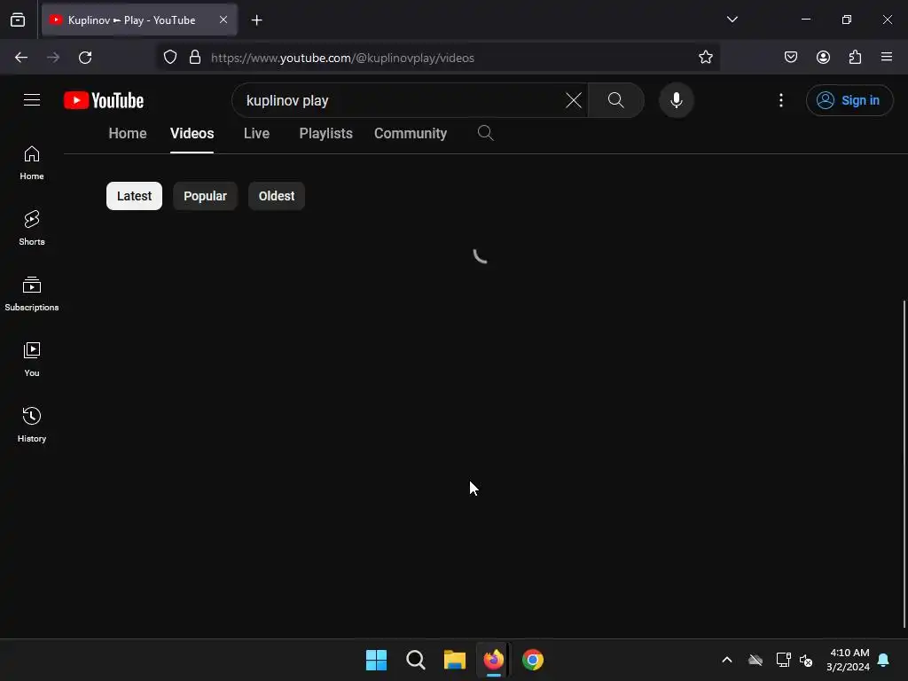Reload the page with the refresh icon
The width and height of the screenshot is (908, 681).
[x=85, y=58]
